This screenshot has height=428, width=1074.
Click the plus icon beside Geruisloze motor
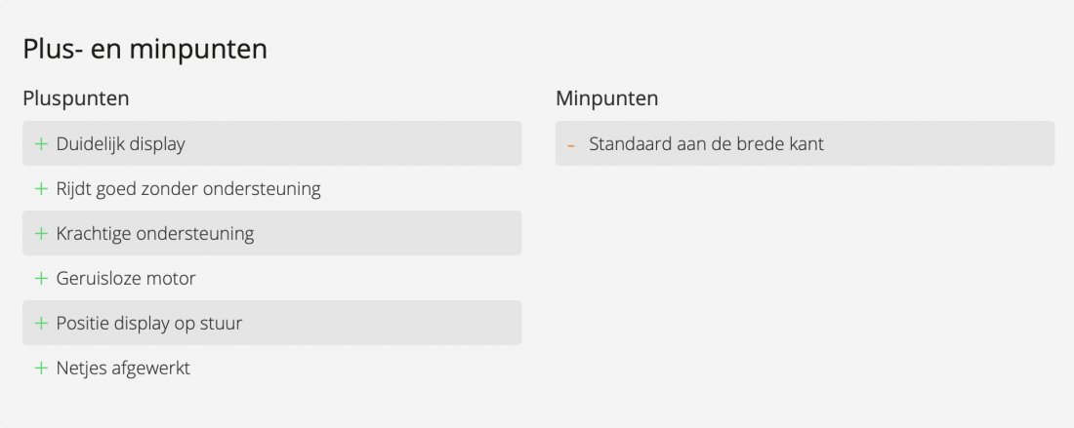point(41,278)
